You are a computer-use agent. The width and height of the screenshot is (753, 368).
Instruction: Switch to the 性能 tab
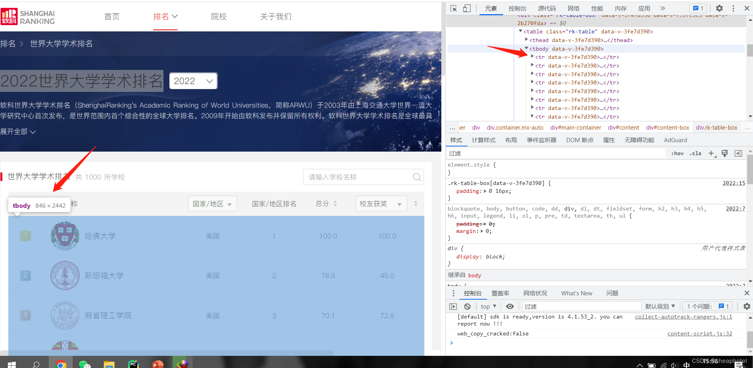tap(597, 8)
